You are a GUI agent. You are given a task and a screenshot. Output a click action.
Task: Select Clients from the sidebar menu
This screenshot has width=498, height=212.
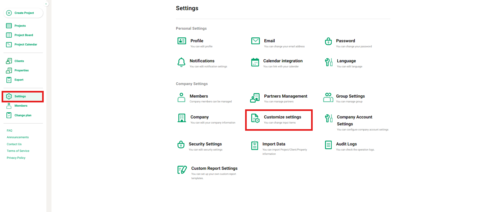pos(19,61)
